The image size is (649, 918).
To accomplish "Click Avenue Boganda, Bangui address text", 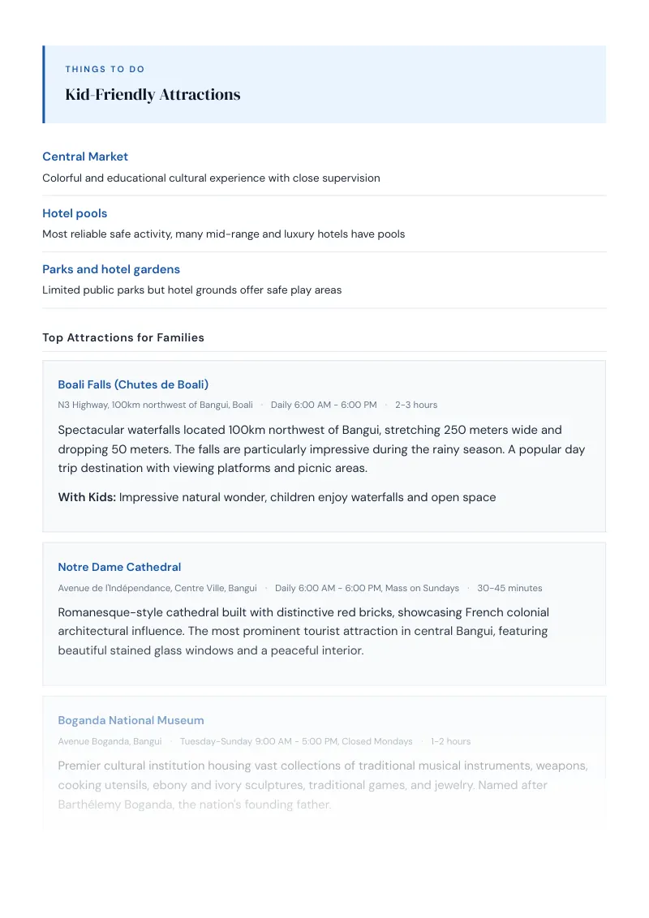I will 110,741.
